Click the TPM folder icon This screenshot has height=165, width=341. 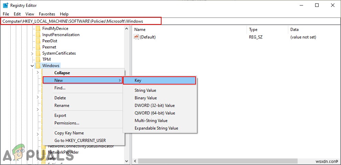point(38,59)
